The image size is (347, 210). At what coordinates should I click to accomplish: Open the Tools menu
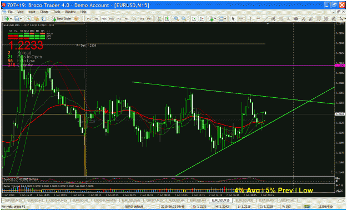click(x=57, y=12)
